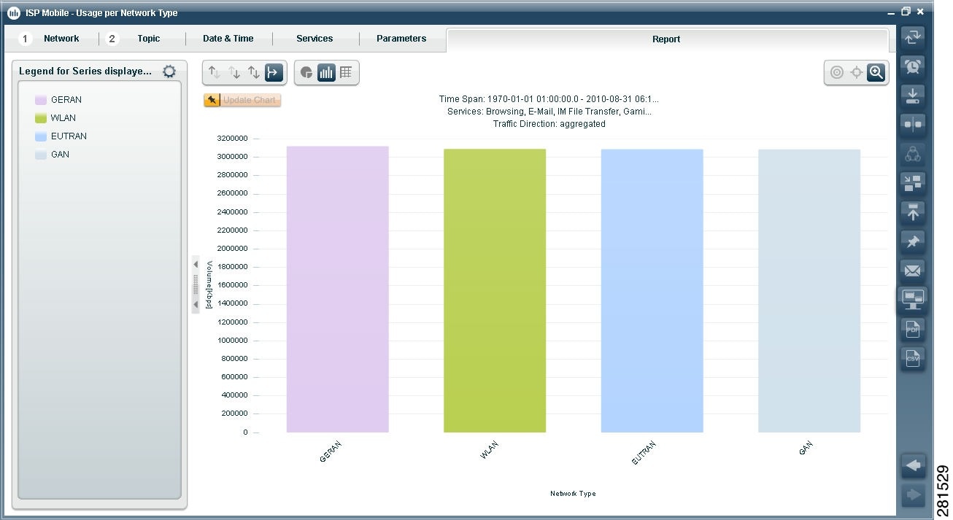This screenshot has width=953, height=520.
Task: Open the Services configuration tab
Action: pyautogui.click(x=315, y=38)
